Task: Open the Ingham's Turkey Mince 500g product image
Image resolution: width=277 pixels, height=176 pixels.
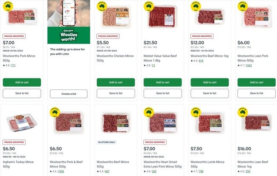Action: (22, 123)
